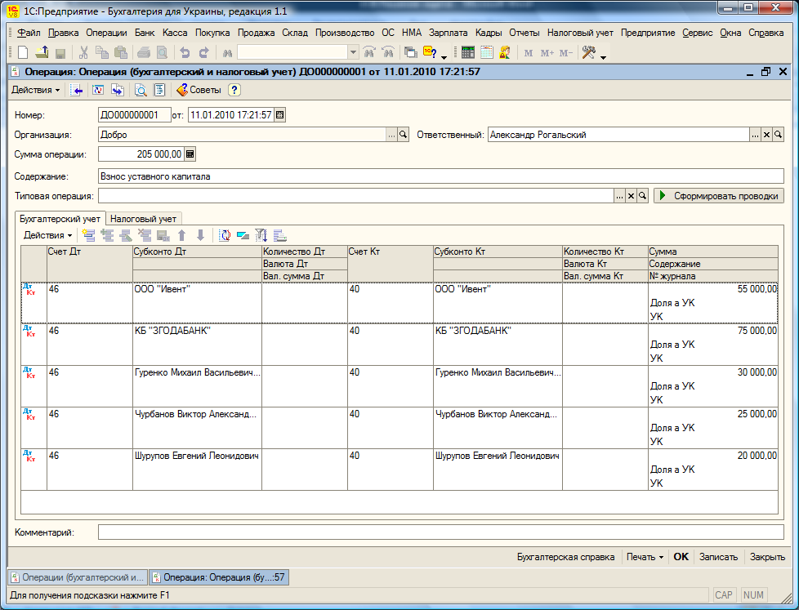
Task: Click the user lock icon in toolbar
Action: (x=505, y=52)
